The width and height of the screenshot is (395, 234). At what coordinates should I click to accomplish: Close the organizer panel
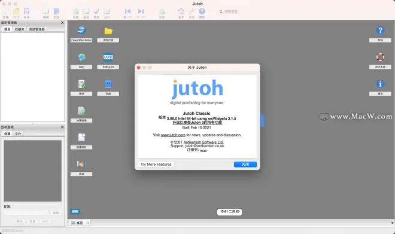(x=62, y=23)
